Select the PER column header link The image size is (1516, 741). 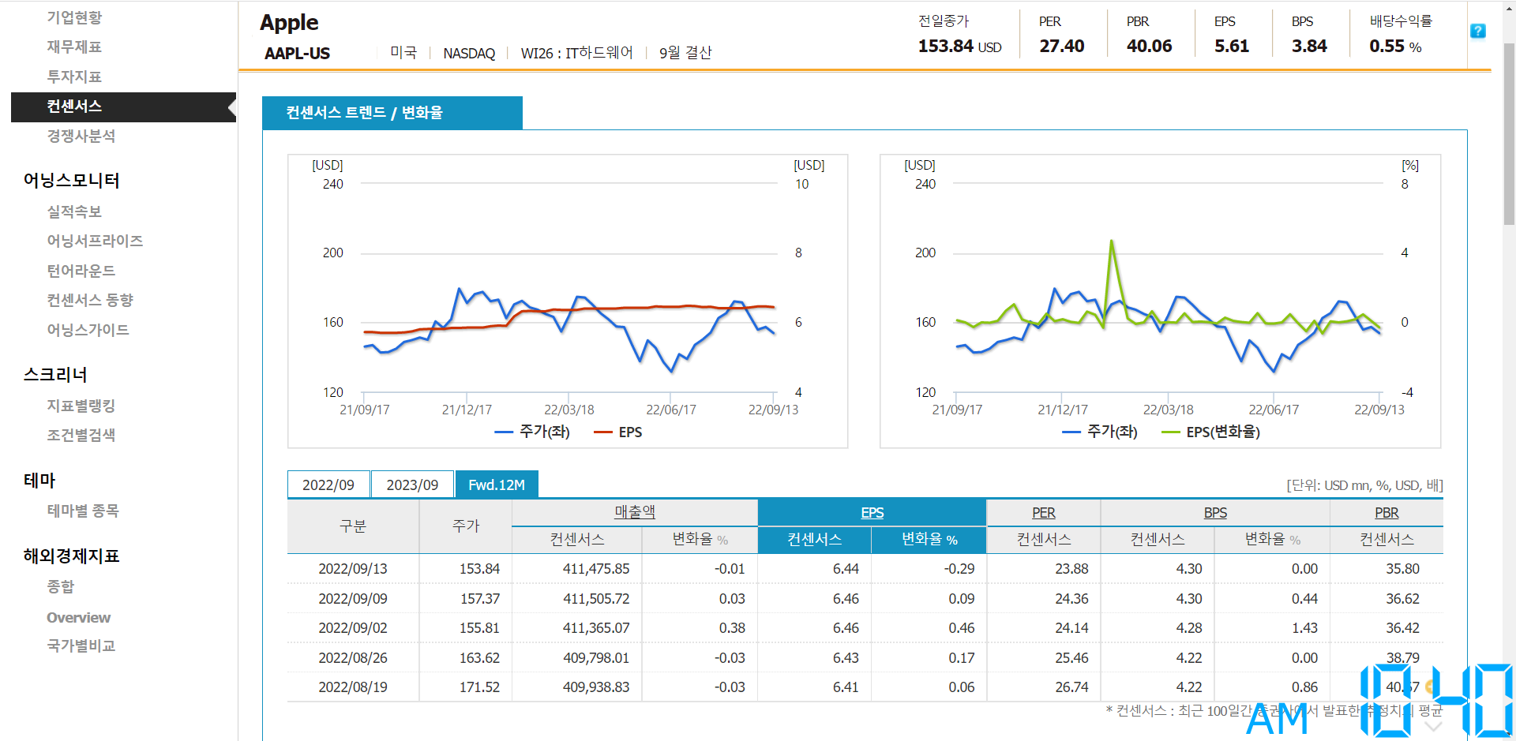pos(1043,513)
